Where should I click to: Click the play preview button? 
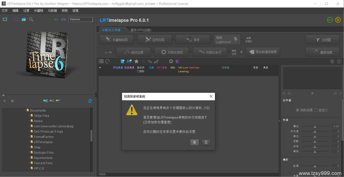click(5, 101)
